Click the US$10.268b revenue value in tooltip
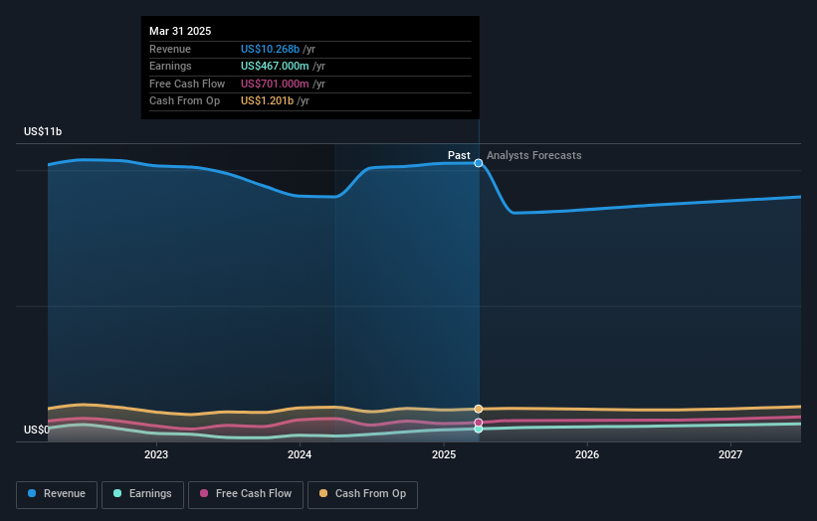The height and width of the screenshot is (521, 817). tap(270, 49)
